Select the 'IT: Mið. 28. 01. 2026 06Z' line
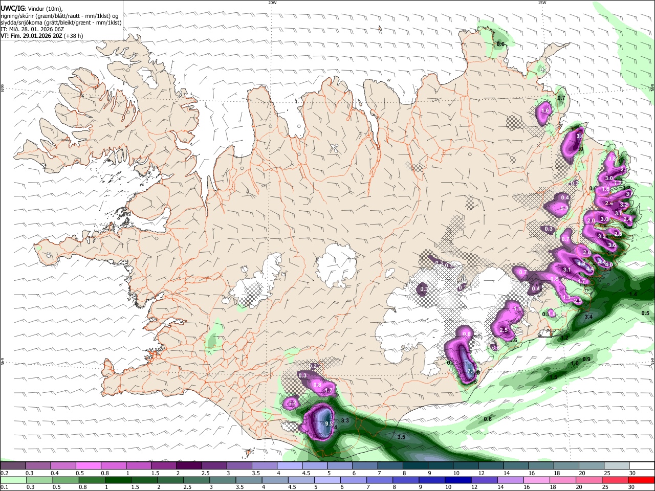The width and height of the screenshot is (655, 491). tap(32, 29)
